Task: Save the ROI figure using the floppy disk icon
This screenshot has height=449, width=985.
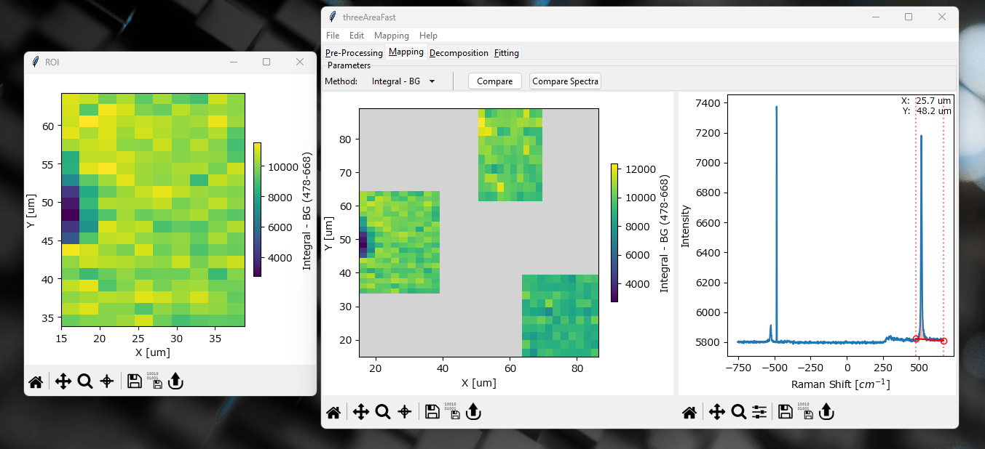Action: [x=134, y=381]
